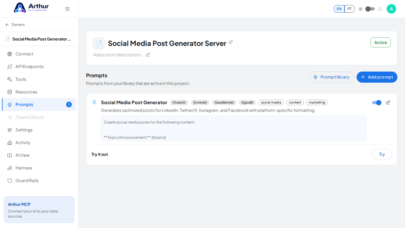This screenshot has height=228, width=405.
Task: Click the social media tag
Action: [x=271, y=103]
